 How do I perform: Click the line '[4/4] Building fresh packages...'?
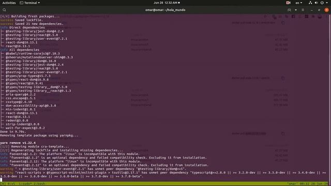30,16
